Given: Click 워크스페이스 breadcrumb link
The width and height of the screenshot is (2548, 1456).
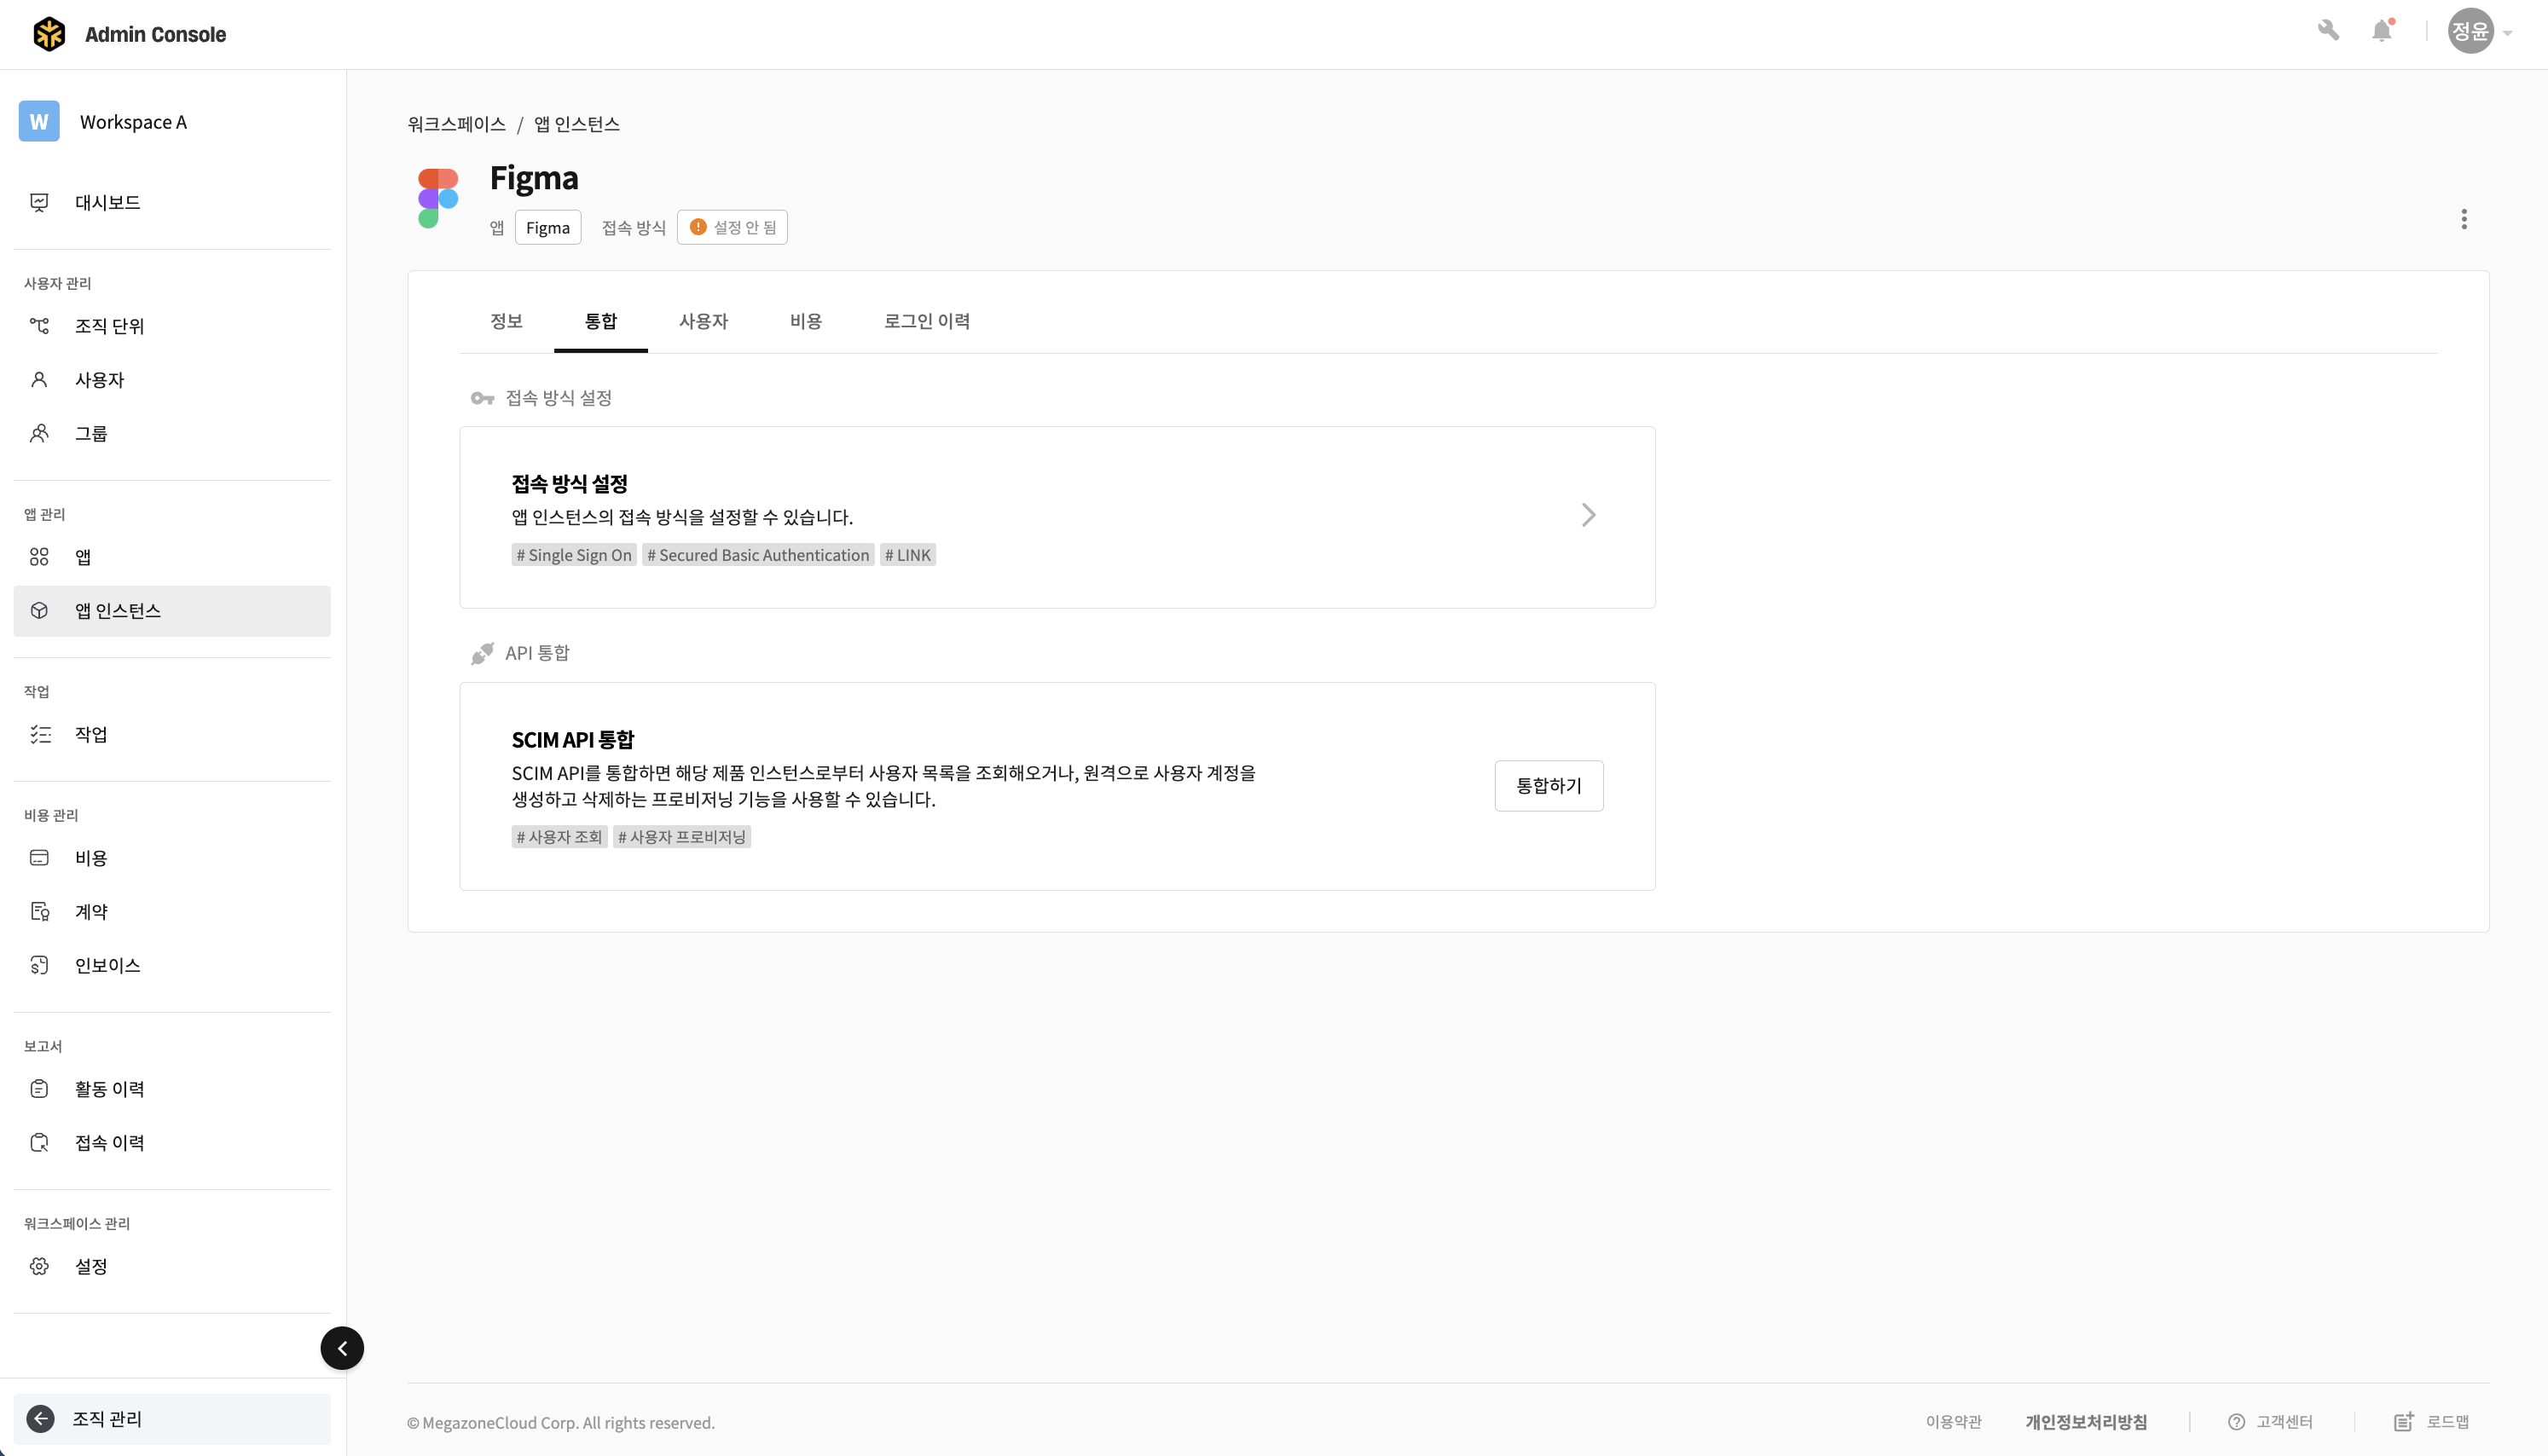Looking at the screenshot, I should (456, 124).
